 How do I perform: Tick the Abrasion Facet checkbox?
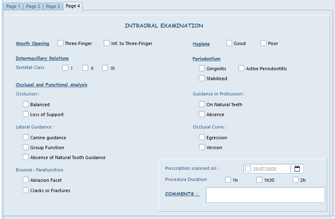click(x=26, y=180)
